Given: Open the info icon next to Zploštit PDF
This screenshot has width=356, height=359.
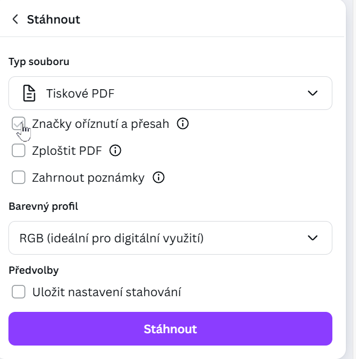Looking at the screenshot, I should click(x=115, y=150).
